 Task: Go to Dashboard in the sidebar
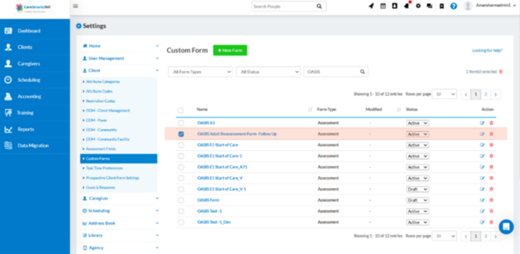coord(35,31)
